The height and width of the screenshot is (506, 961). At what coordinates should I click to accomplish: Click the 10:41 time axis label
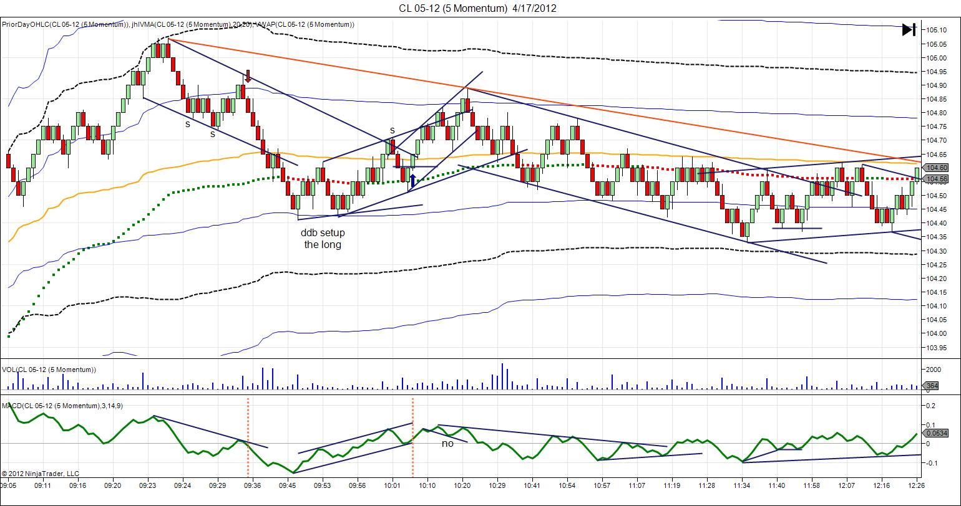coord(532,484)
